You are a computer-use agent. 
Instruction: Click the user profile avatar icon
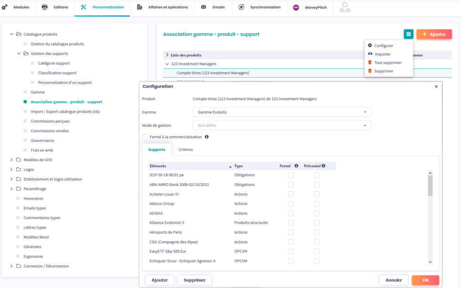point(345,7)
